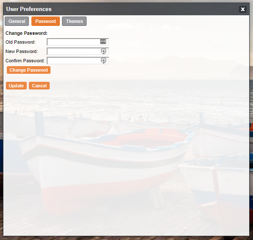Click the key generator icon in New Password
Screen dimensions: 253x240
[104, 51]
